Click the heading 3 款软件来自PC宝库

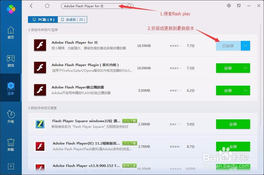pos(43,30)
